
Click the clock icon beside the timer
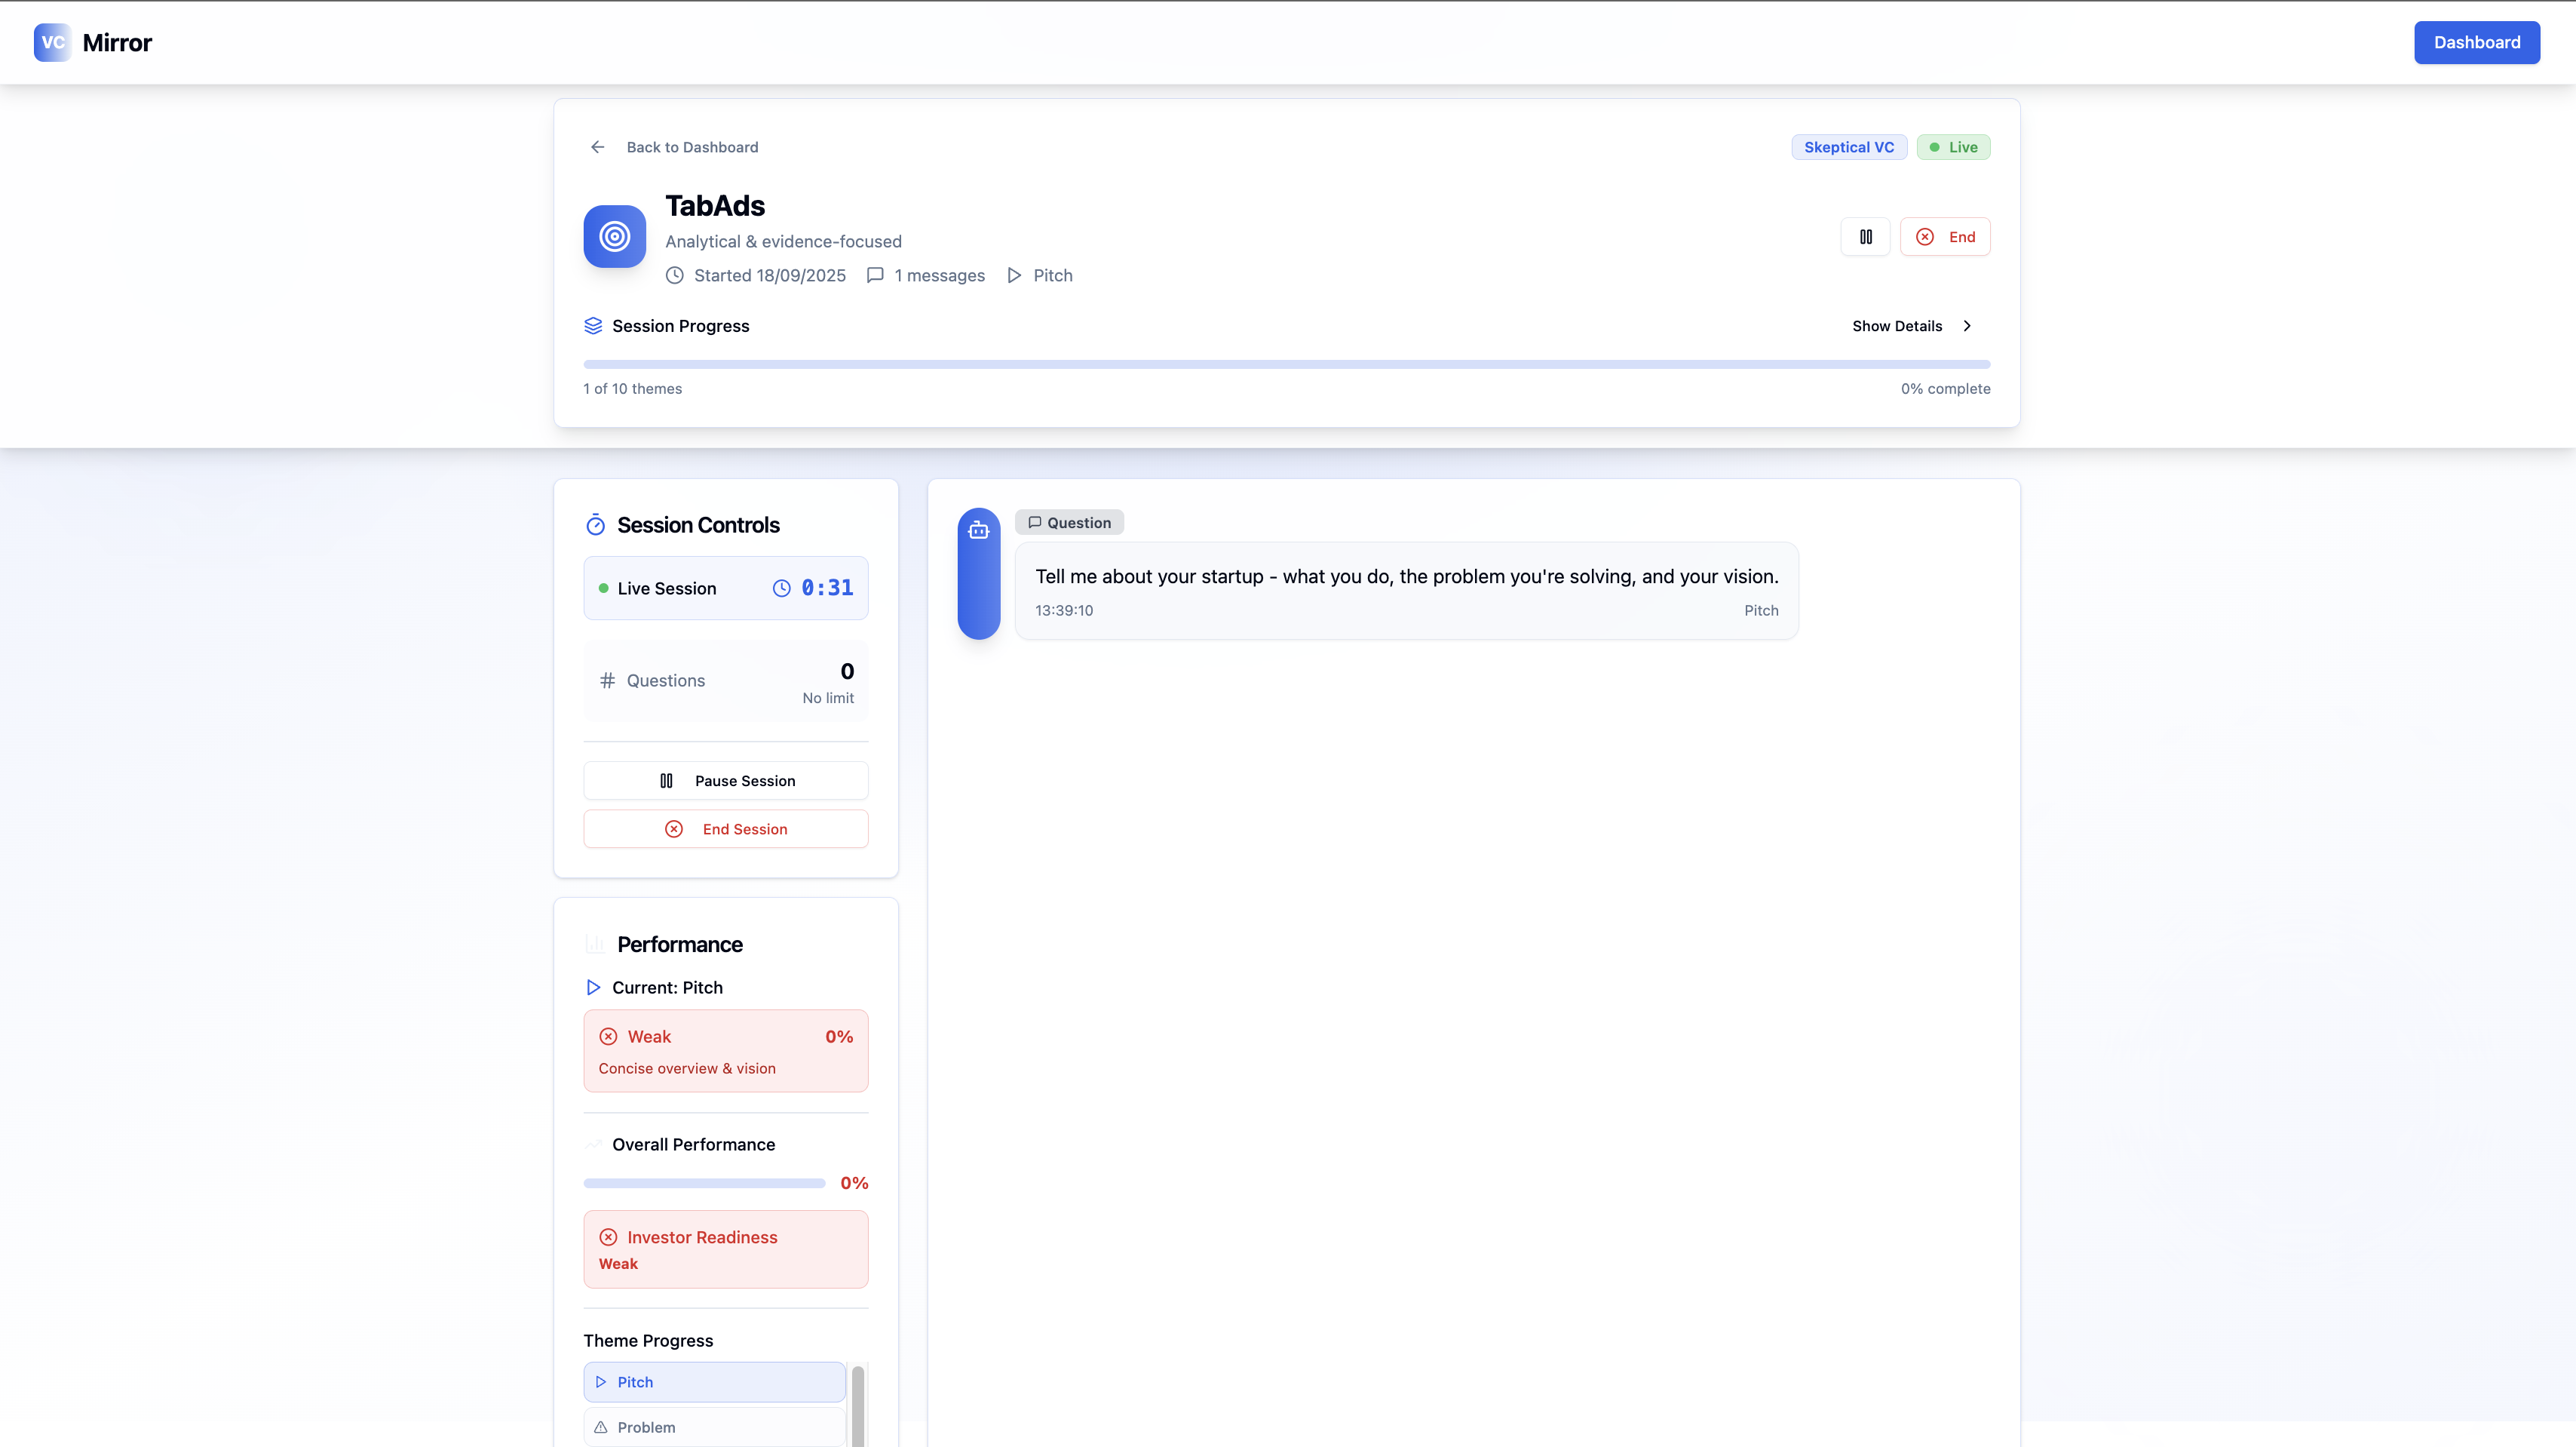[x=781, y=588]
